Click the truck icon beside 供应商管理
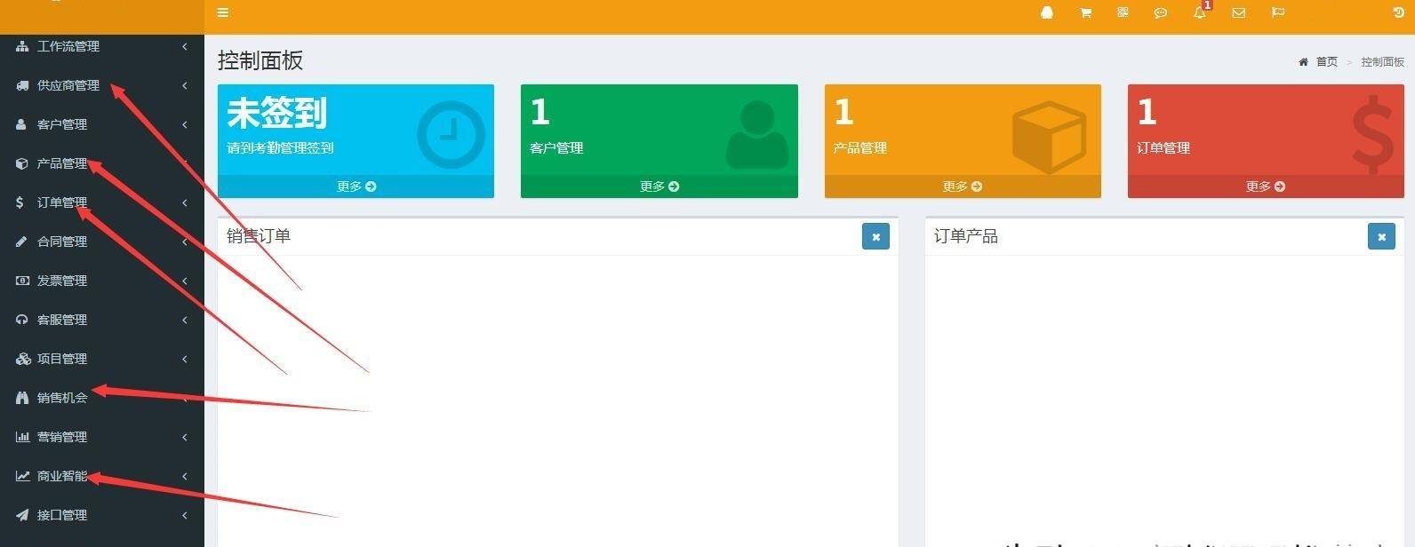Image resolution: width=1415 pixels, height=547 pixels. tap(22, 85)
